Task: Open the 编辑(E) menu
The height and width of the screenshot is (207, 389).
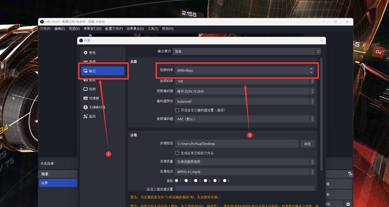Action: (60, 29)
